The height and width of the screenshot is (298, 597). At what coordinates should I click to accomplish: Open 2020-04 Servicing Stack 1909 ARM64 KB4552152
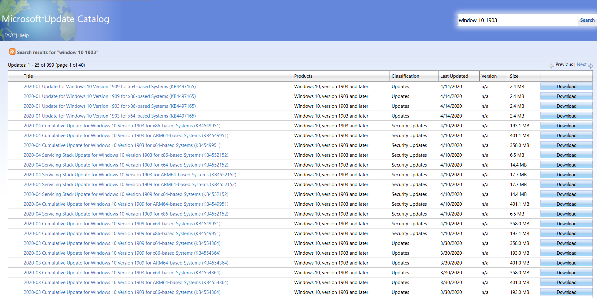click(130, 185)
